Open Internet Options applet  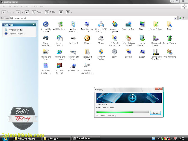click(x=60, y=41)
